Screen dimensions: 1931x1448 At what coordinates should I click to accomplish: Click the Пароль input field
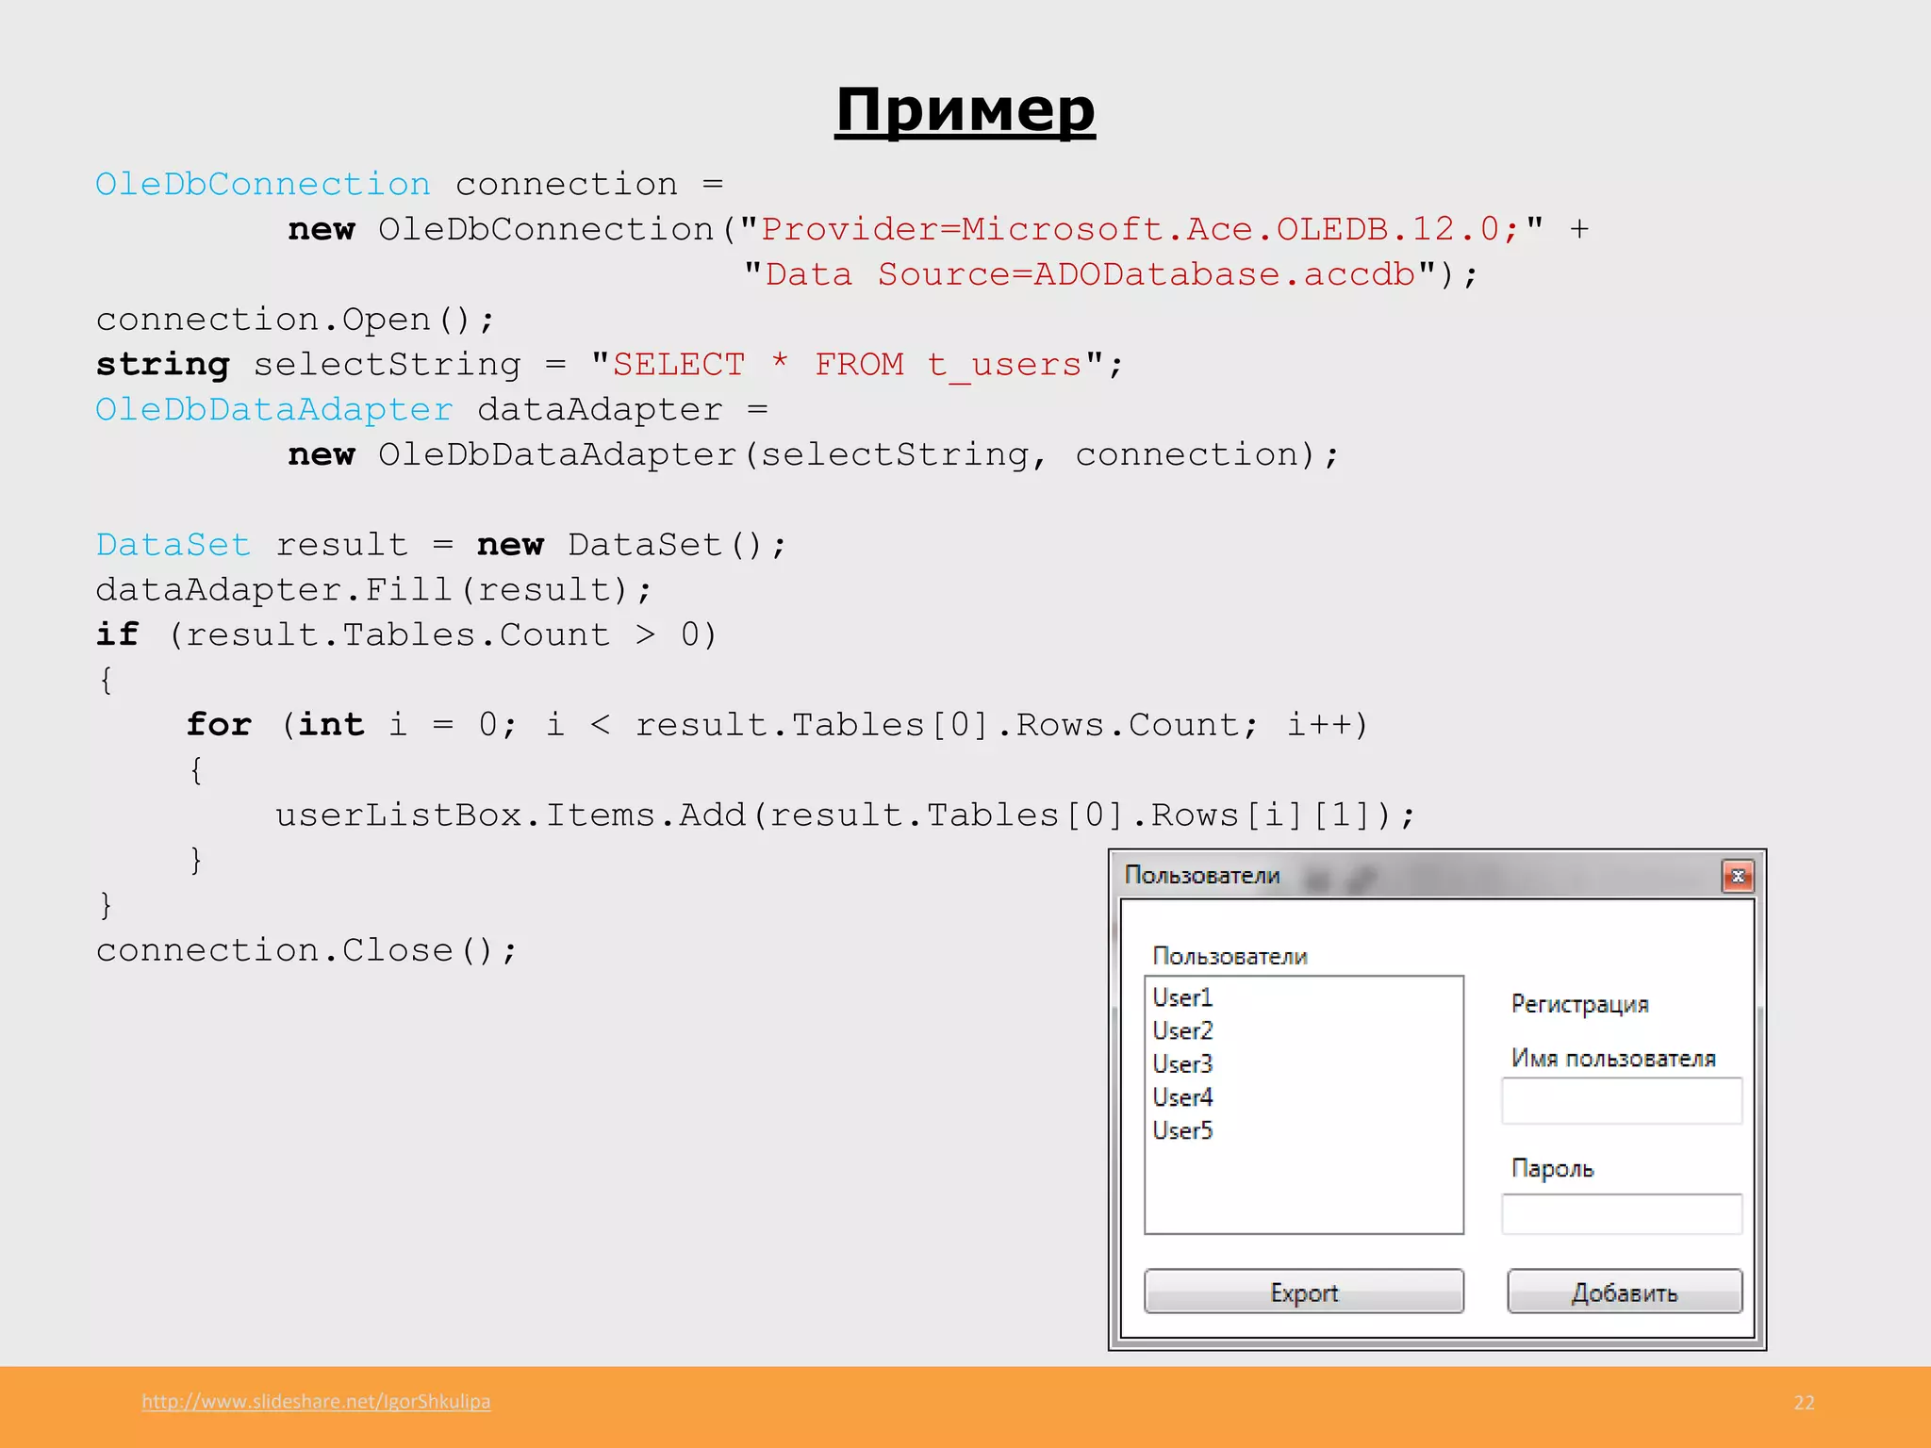[x=1621, y=1214]
